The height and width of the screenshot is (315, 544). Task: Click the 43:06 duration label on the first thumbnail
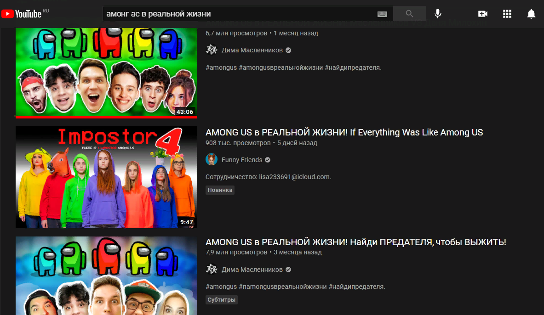point(185,112)
